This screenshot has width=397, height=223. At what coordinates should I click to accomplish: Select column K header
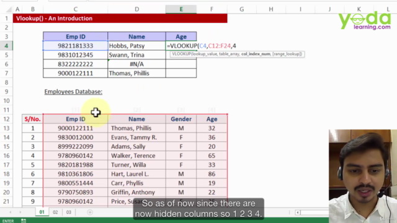point(359,9)
